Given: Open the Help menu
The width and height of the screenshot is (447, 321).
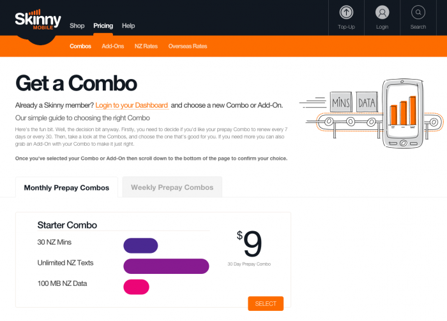Looking at the screenshot, I should click(x=128, y=26).
